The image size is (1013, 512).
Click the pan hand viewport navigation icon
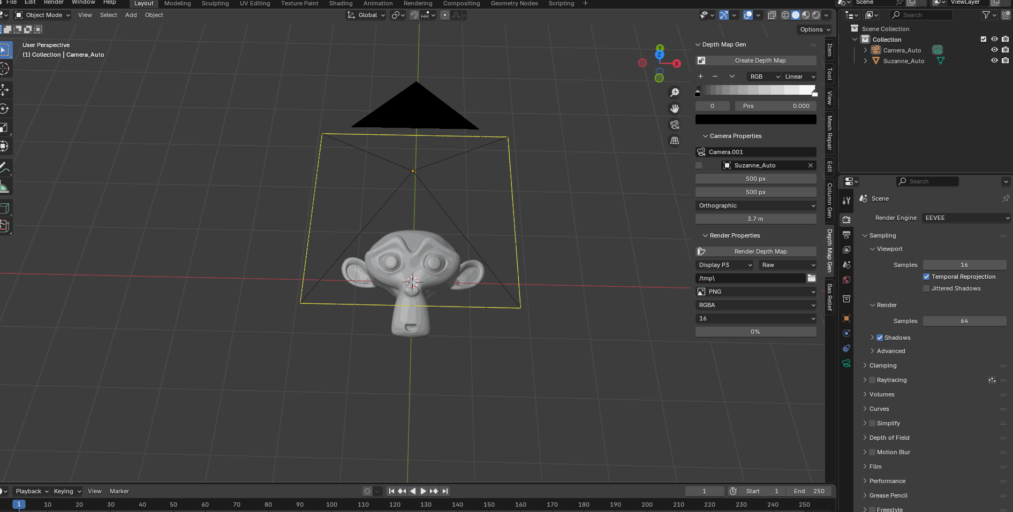pos(675,109)
